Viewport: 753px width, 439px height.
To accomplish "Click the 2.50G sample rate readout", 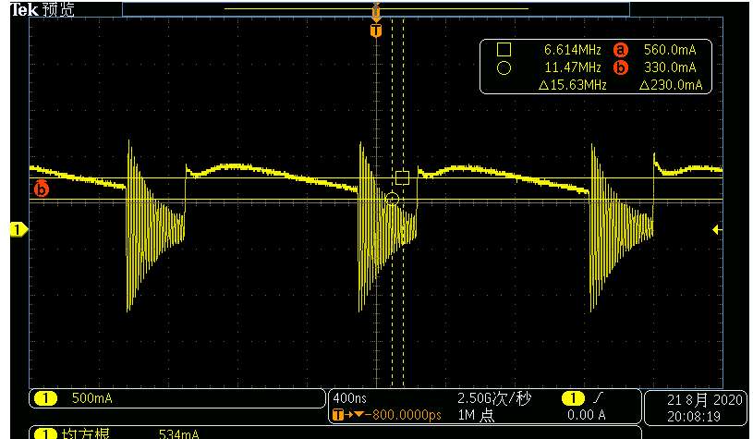I will (x=494, y=398).
